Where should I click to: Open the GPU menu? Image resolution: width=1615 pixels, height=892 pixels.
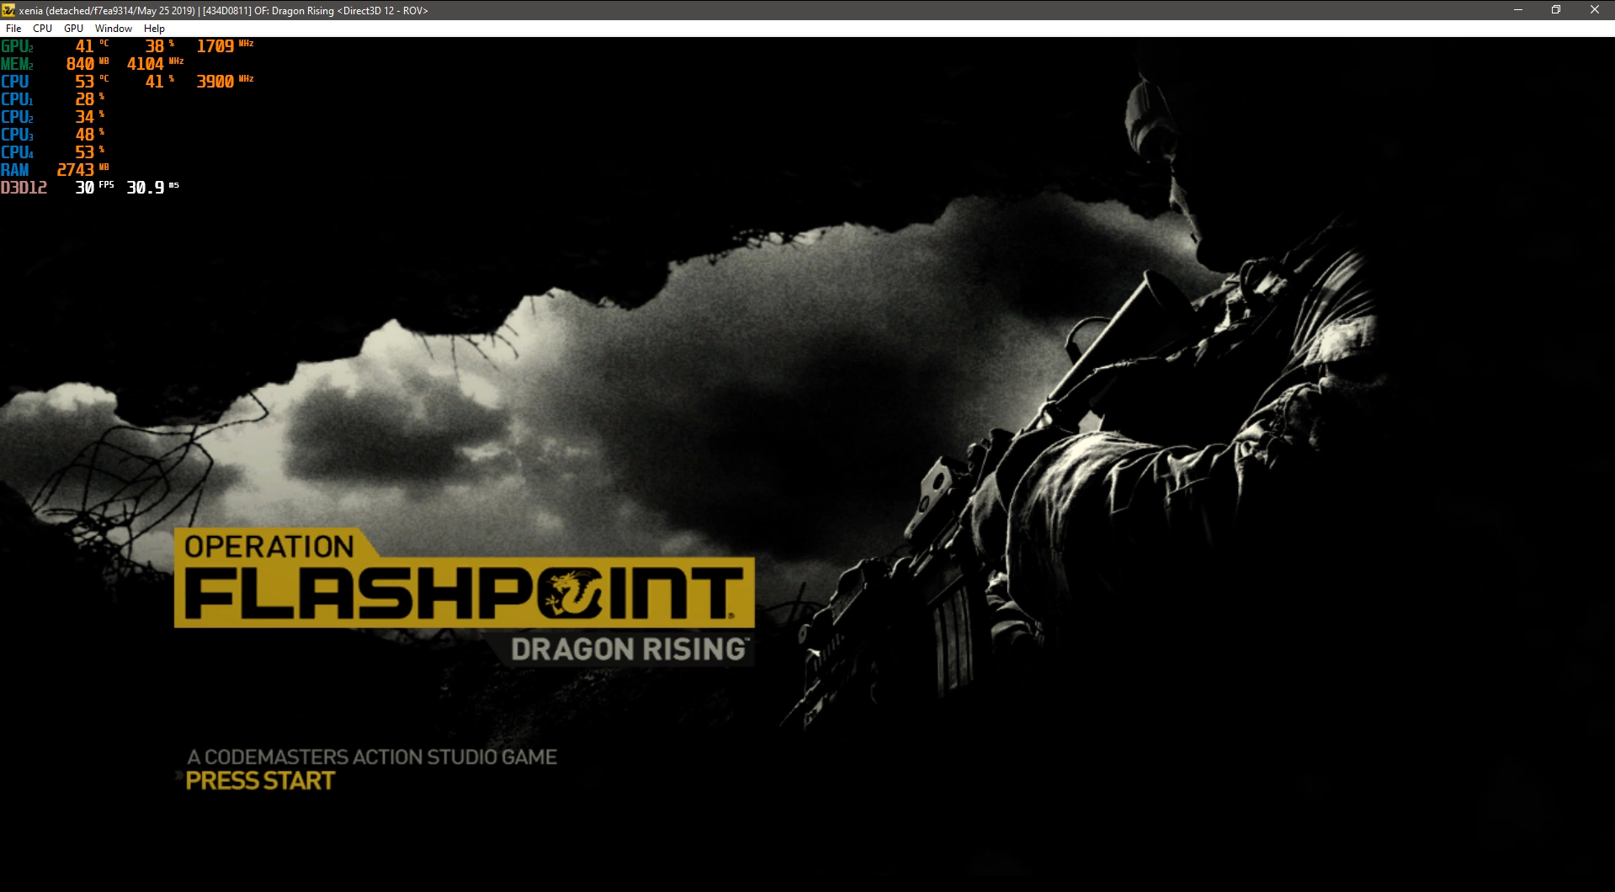pyautogui.click(x=74, y=28)
